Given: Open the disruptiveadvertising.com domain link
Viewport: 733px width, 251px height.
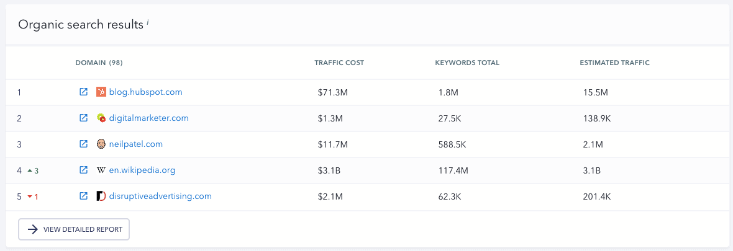Looking at the screenshot, I should [x=160, y=196].
